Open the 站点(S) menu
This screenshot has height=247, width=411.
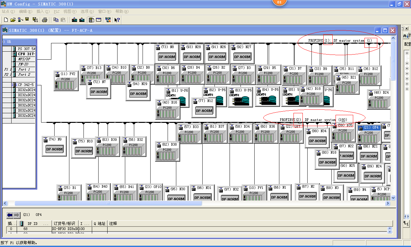[8, 12]
